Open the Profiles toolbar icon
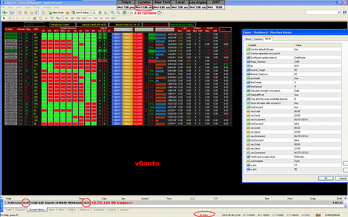 tap(11, 13)
